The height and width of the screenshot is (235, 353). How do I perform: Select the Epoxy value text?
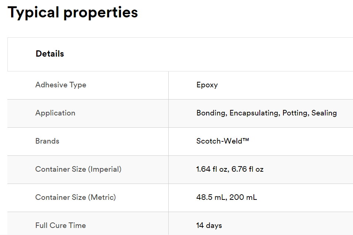point(207,85)
